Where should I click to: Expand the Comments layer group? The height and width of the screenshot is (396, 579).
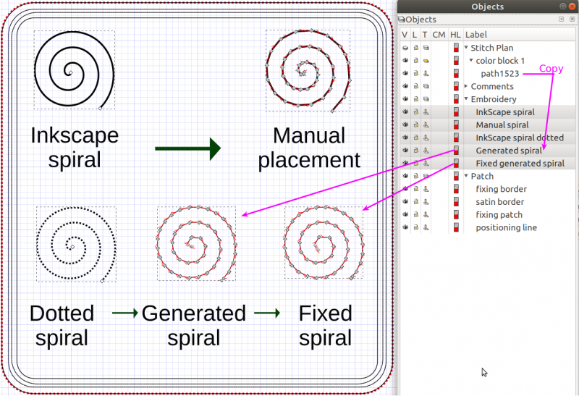pos(467,87)
